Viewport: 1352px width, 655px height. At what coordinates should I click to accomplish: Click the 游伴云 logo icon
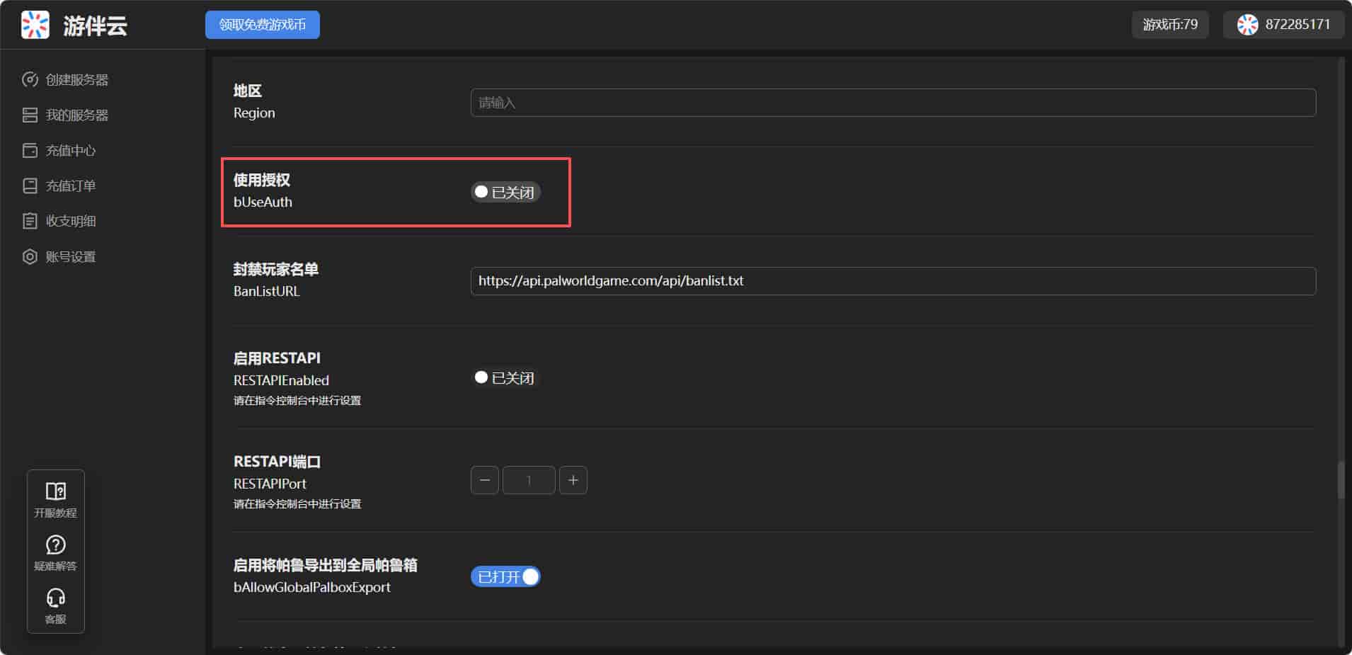pyautogui.click(x=35, y=25)
